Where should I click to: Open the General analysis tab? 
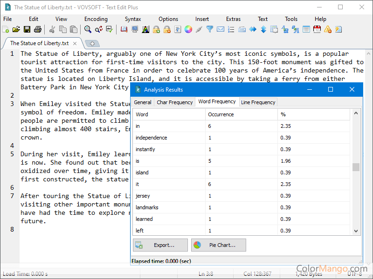pos(143,102)
